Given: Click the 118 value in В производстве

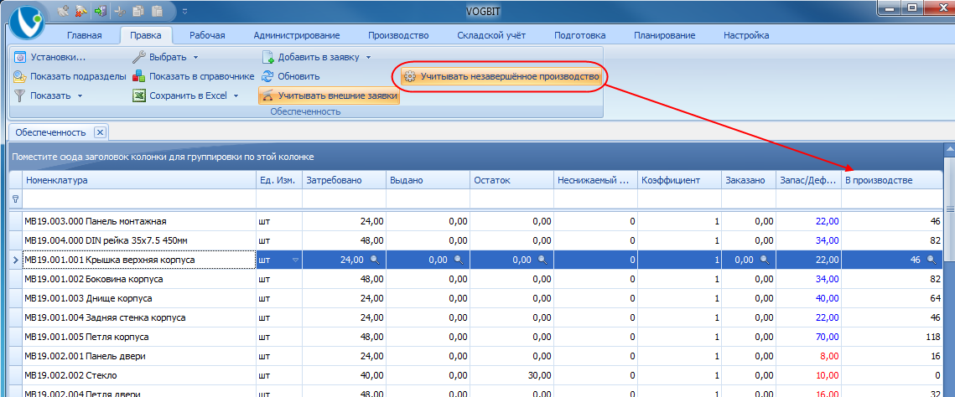Looking at the screenshot, I should coord(932,337).
